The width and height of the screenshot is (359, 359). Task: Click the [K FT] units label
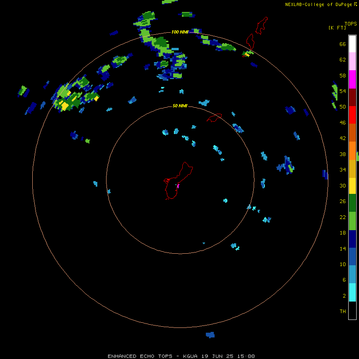[337, 28]
